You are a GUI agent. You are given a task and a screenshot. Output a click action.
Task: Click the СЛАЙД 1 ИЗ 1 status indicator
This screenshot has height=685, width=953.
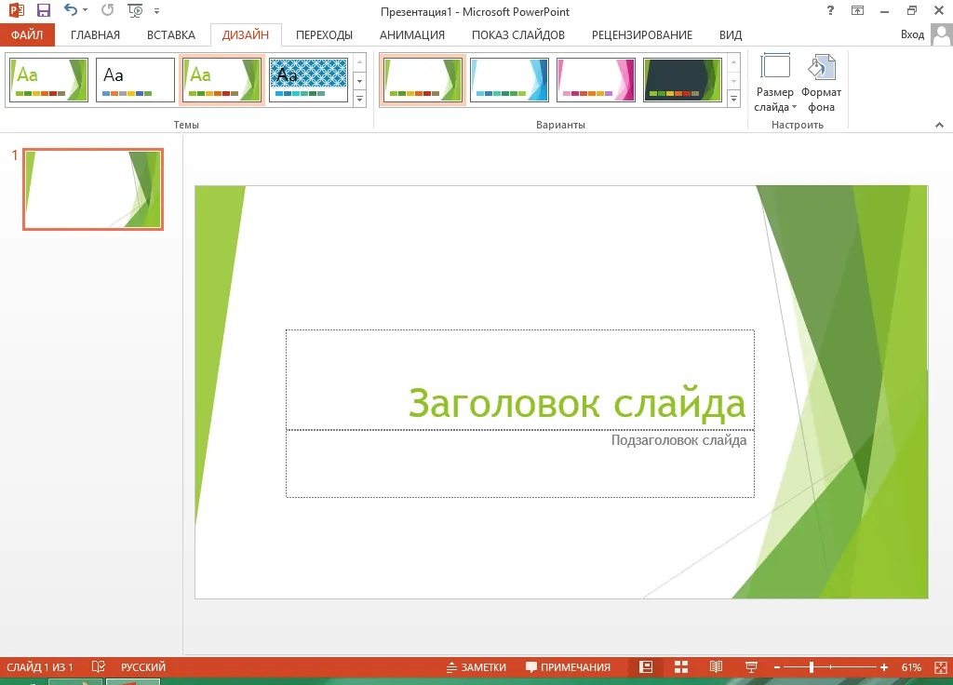[x=40, y=666]
